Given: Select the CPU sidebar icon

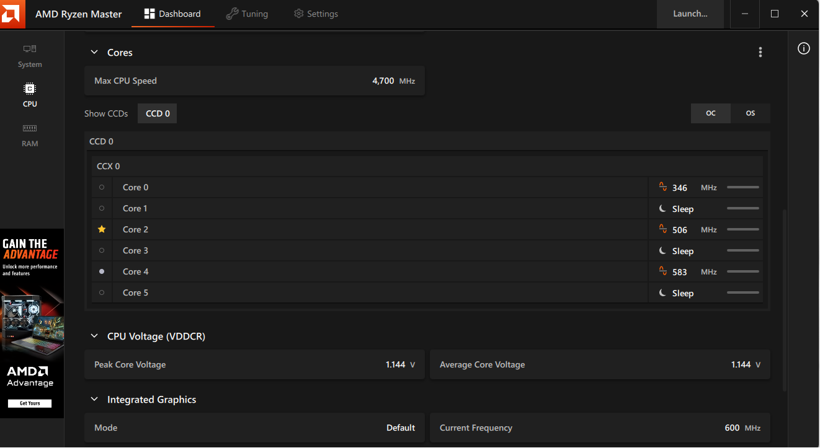Looking at the screenshot, I should click(x=30, y=89).
